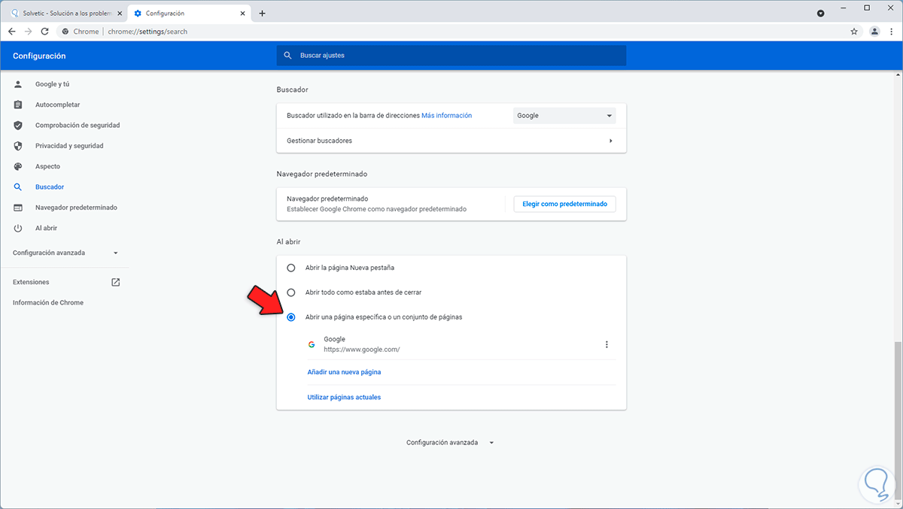
Task: Click the browser back arrow
Action: click(11, 32)
